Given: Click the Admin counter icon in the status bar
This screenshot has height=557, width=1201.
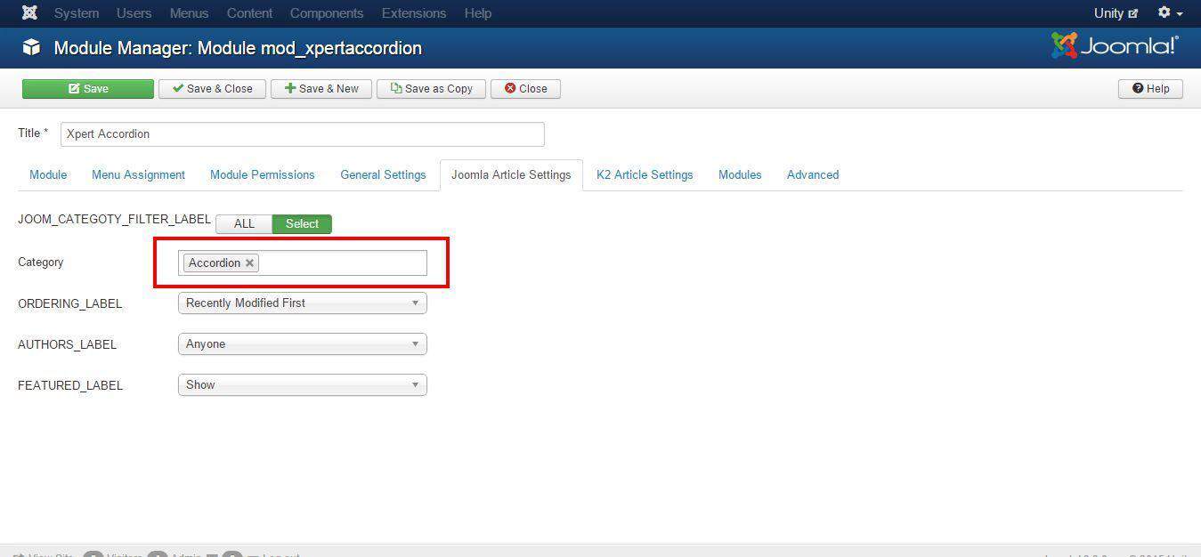Looking at the screenshot, I should tap(158, 554).
